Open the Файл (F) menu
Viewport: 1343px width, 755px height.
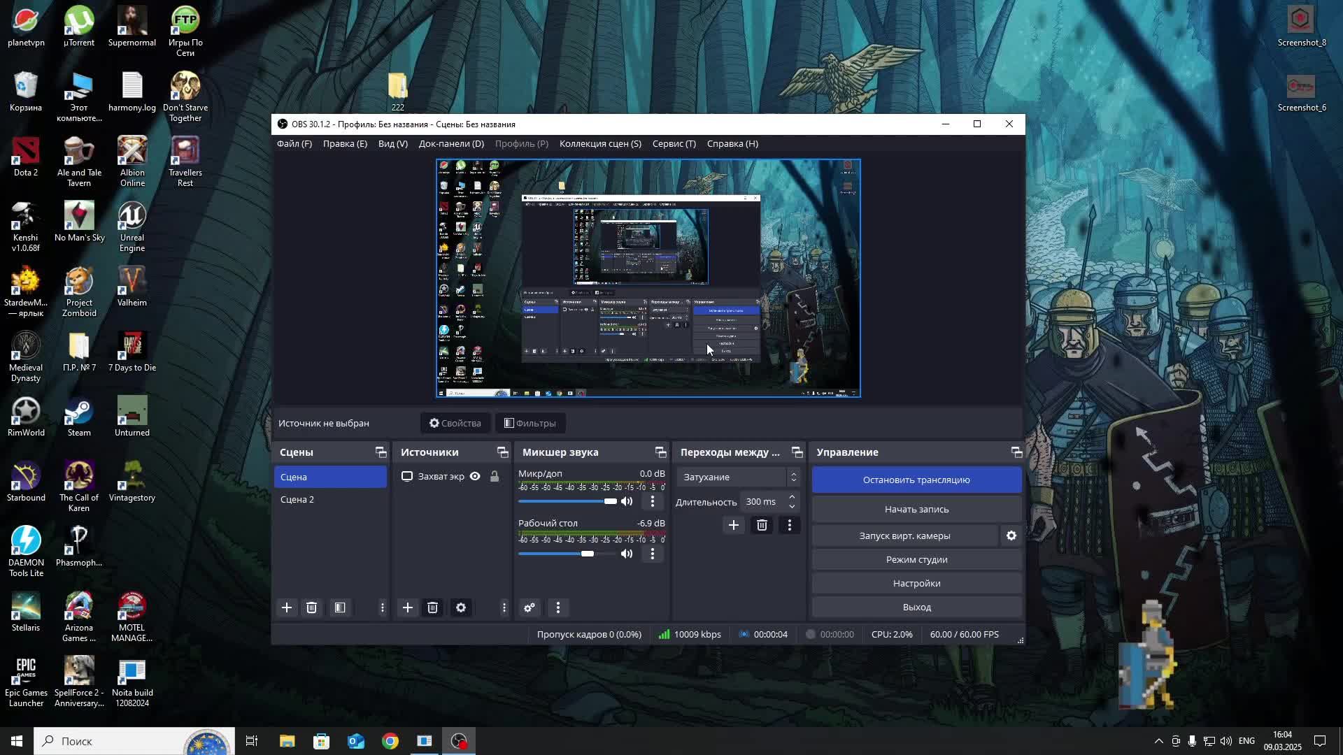click(294, 143)
